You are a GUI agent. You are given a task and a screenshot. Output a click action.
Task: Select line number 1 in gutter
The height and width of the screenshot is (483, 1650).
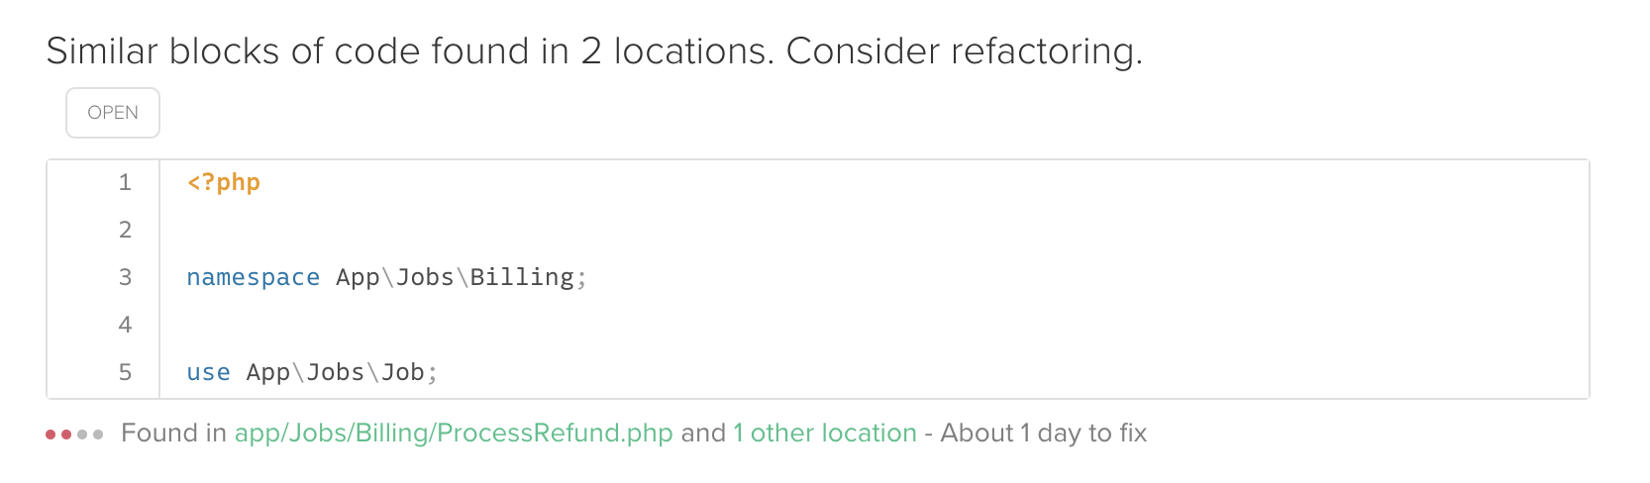pyautogui.click(x=125, y=182)
